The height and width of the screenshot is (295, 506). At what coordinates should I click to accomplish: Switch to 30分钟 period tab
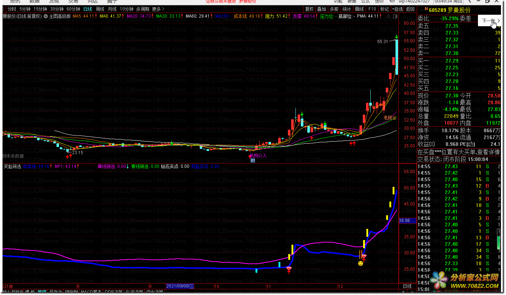pos(57,9)
